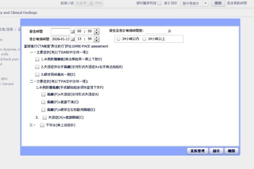Click 重新整理 button

tap(197, 151)
